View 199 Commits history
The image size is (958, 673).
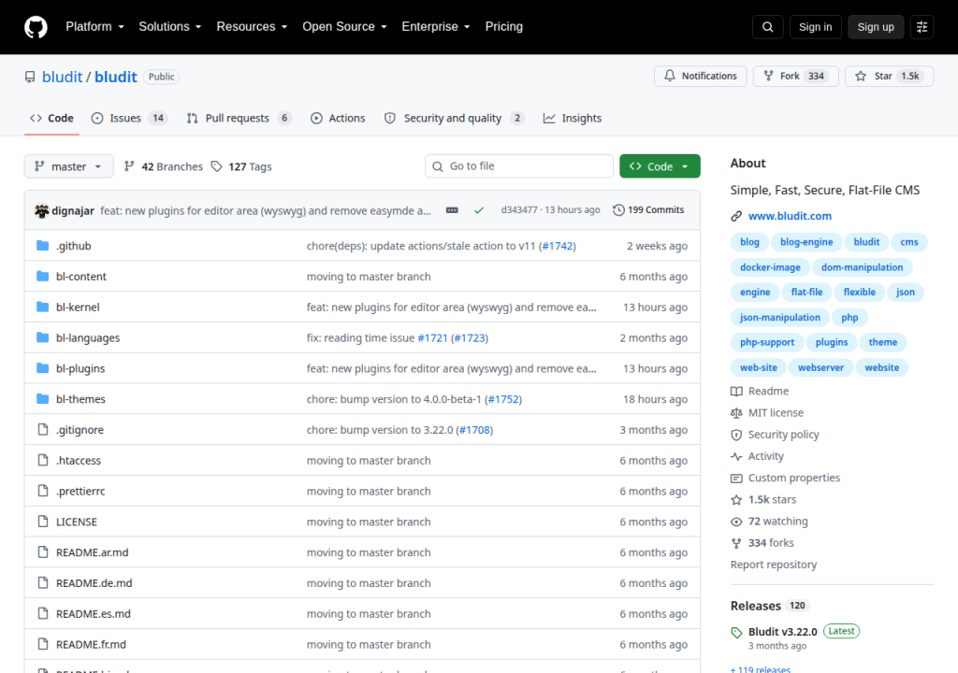[649, 210]
